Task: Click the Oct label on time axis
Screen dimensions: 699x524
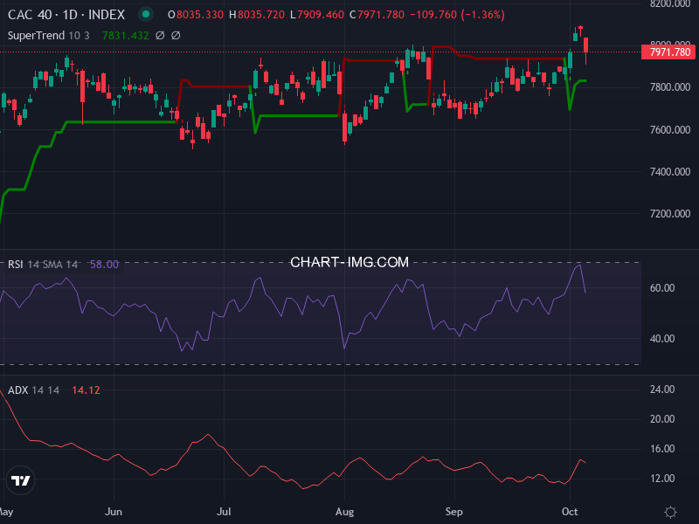Action: (x=571, y=511)
